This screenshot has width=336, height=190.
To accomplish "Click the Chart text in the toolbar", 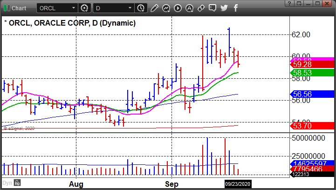I will (x=19, y=8).
